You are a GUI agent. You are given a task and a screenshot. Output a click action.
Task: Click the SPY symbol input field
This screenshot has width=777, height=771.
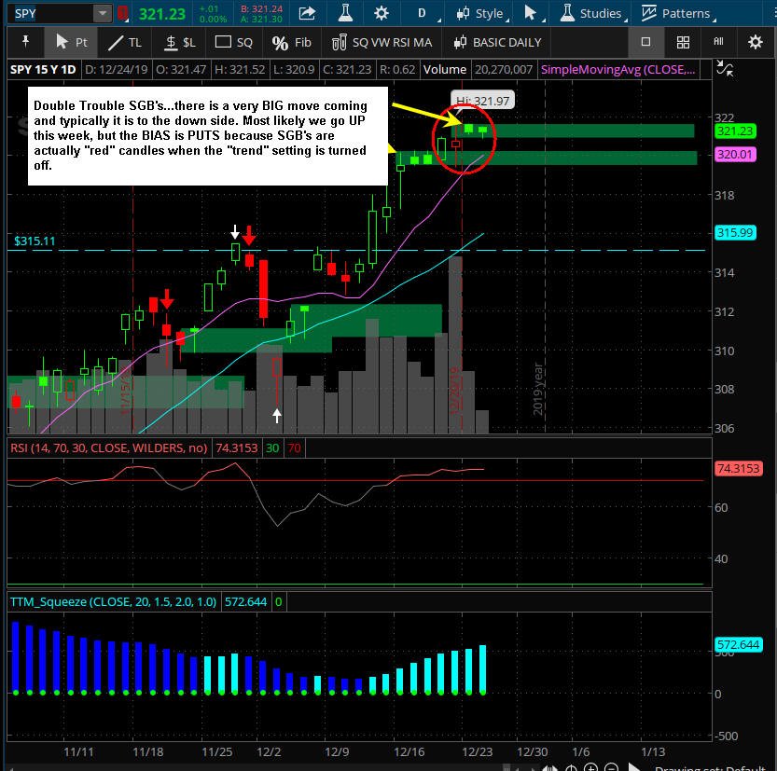pos(52,13)
